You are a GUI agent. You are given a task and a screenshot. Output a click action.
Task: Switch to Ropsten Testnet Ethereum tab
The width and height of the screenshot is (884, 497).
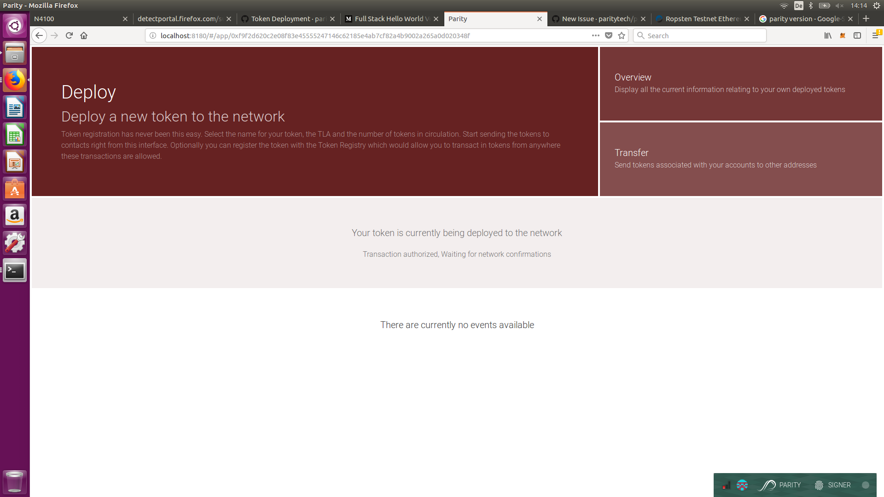[x=702, y=19]
